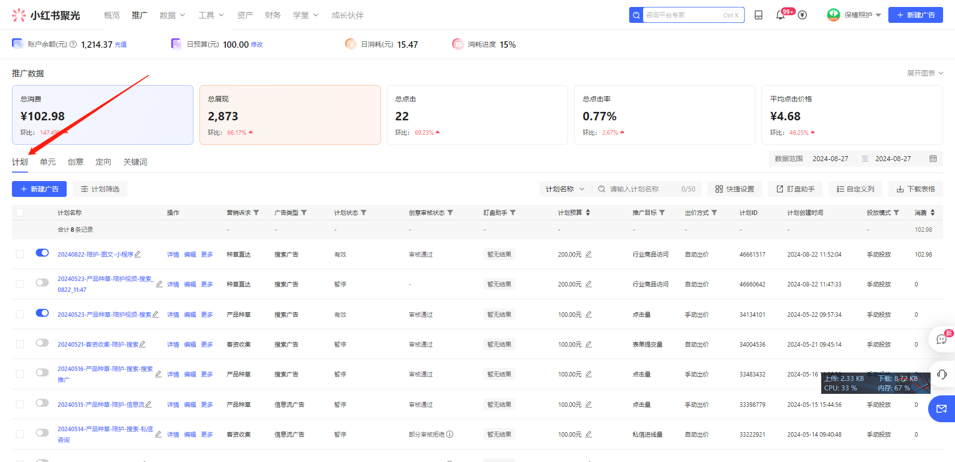The image size is (955, 462).
Task: Expand charts via 展开图表
Action: pos(925,73)
